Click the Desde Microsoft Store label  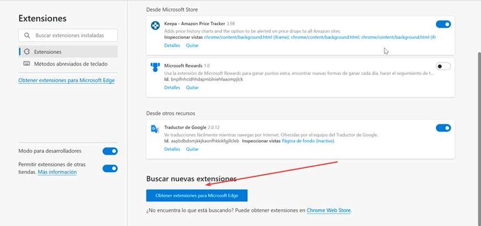point(172,10)
